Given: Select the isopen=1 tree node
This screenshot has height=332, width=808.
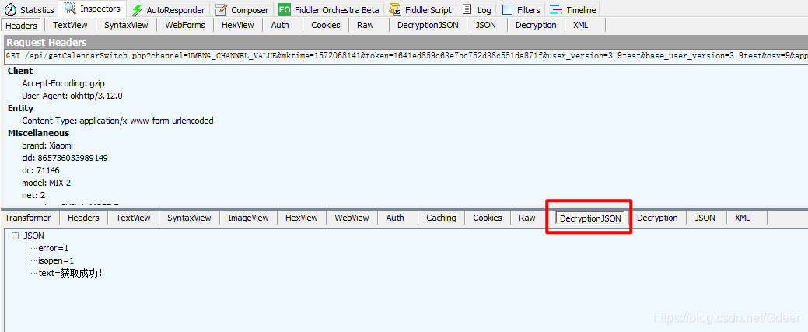Looking at the screenshot, I should [56, 261].
